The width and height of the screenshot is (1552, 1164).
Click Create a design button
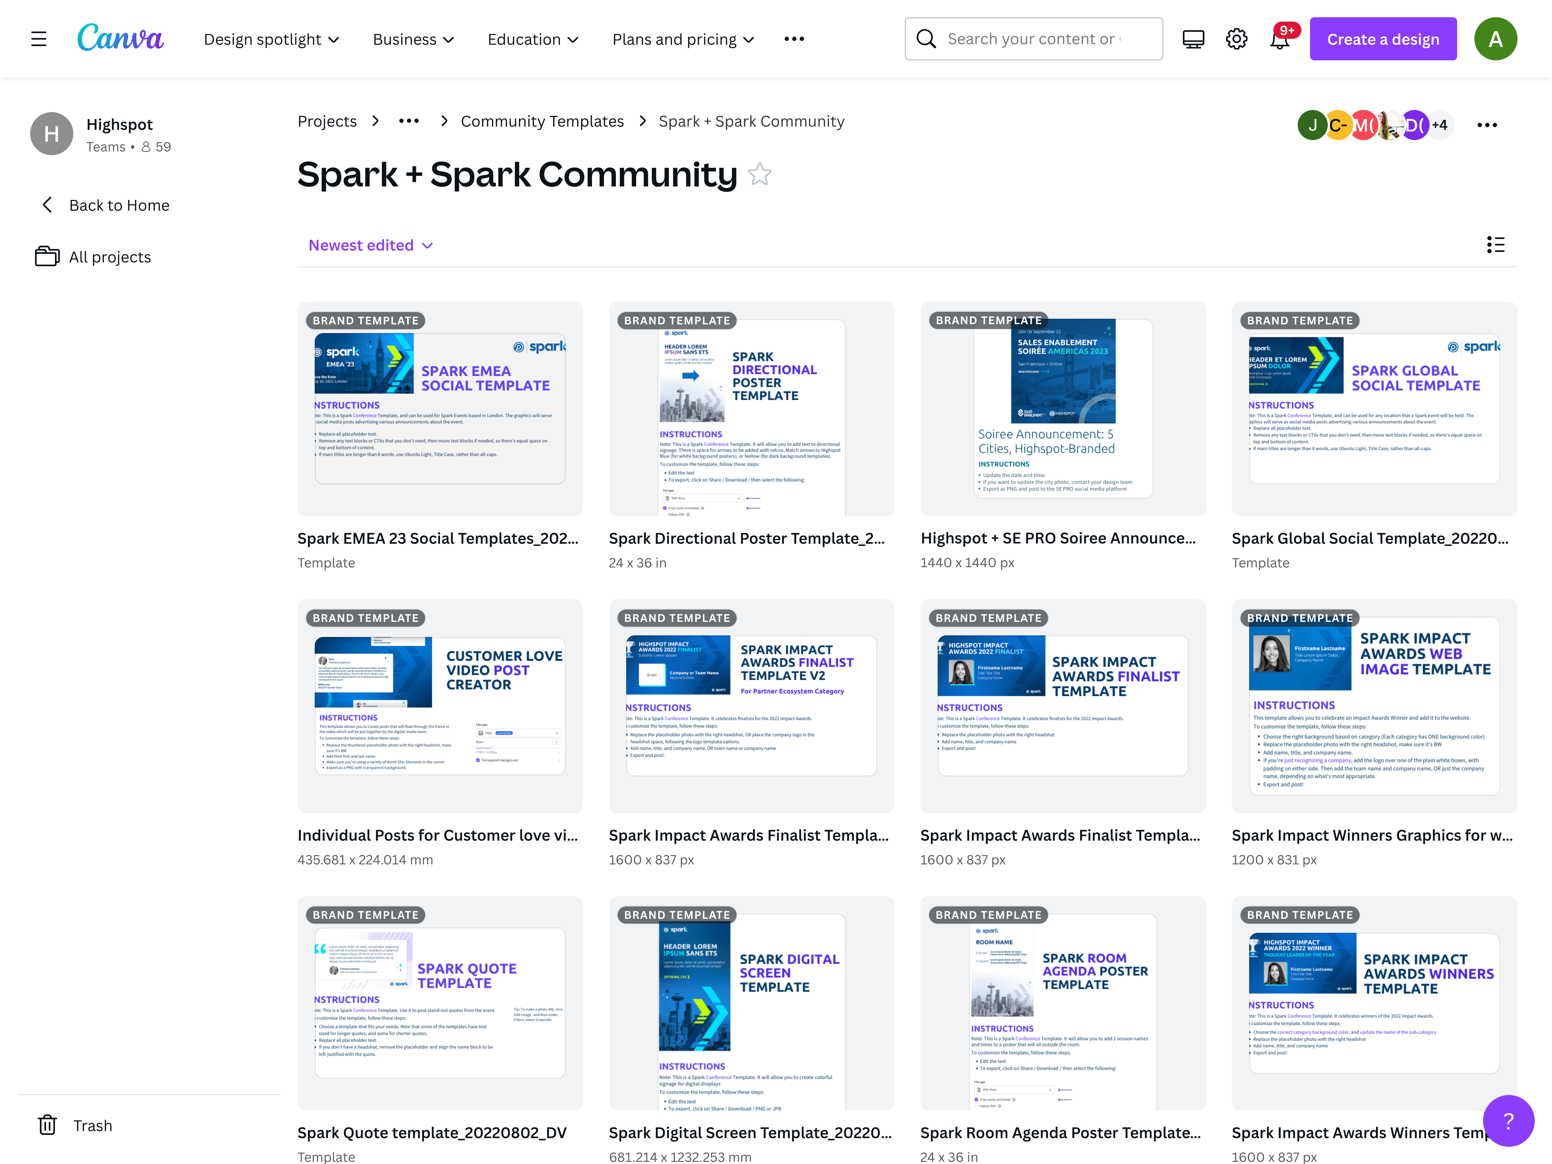[x=1383, y=39]
